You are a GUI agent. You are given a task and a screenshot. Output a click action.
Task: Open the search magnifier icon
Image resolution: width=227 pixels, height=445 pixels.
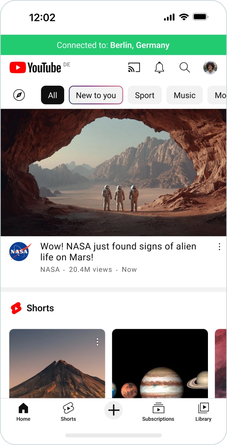185,67
